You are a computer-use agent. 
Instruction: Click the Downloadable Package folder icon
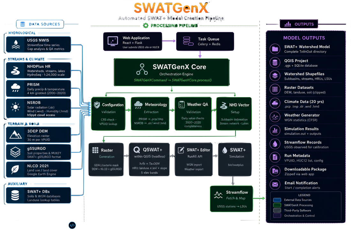pos(275,171)
